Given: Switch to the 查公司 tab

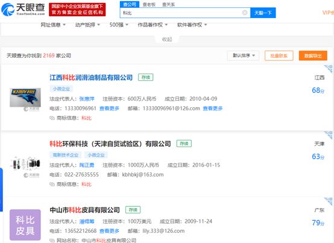Looking at the screenshot, I should pyautogui.click(x=130, y=4).
